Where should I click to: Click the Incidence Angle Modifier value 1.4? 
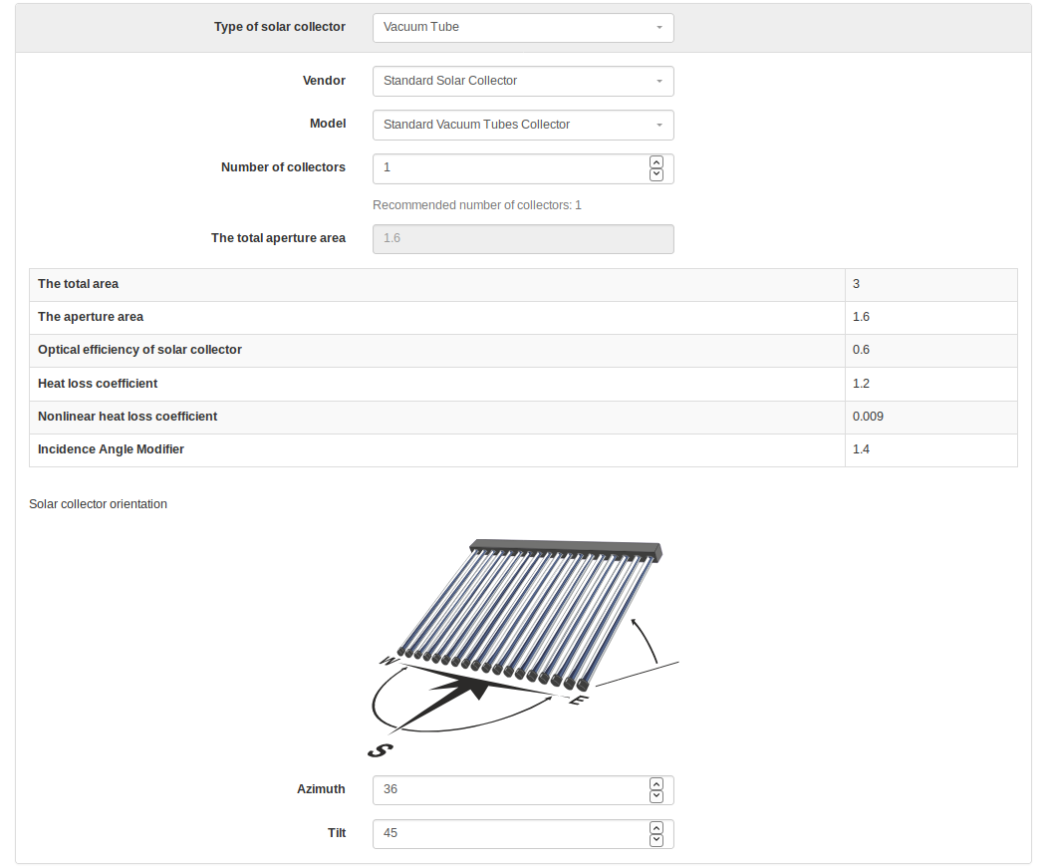(862, 449)
